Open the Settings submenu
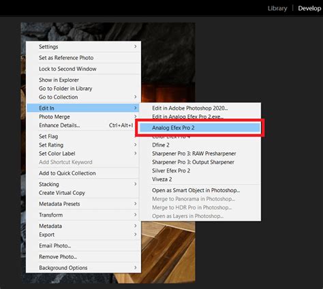Image resolution: width=323 pixels, height=289 pixels. point(83,46)
